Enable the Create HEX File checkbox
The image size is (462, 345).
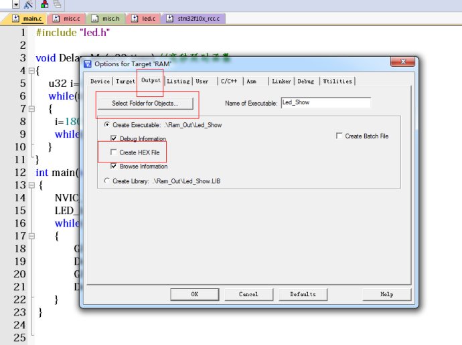[113, 153]
